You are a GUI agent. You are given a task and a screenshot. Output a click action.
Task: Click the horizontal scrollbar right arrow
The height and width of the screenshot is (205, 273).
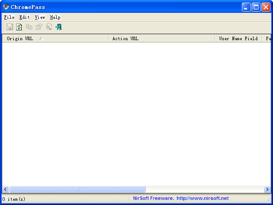coord(267,189)
